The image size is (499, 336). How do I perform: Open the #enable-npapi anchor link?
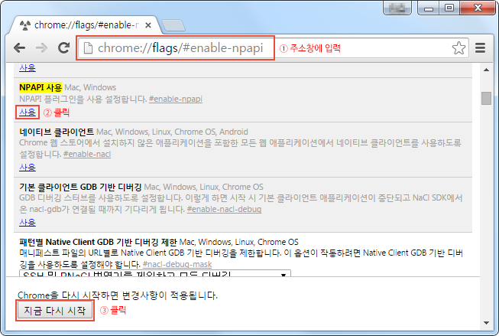click(x=176, y=99)
